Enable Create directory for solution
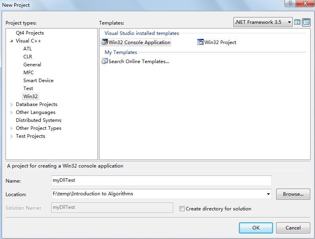Image resolution: width=315 pixels, height=239 pixels. (x=182, y=208)
